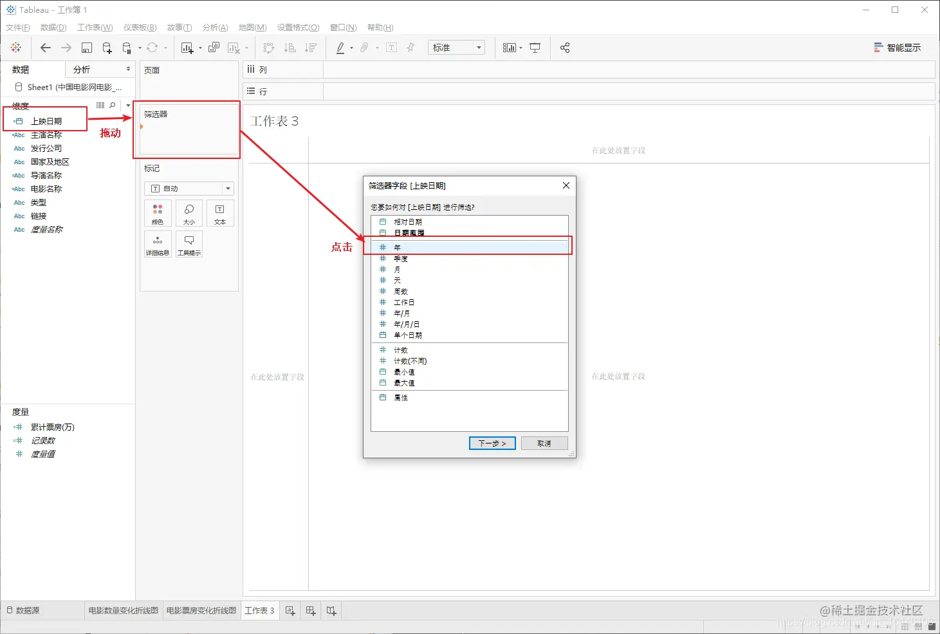Choose 周数 in the filter dialog list

[x=470, y=291]
